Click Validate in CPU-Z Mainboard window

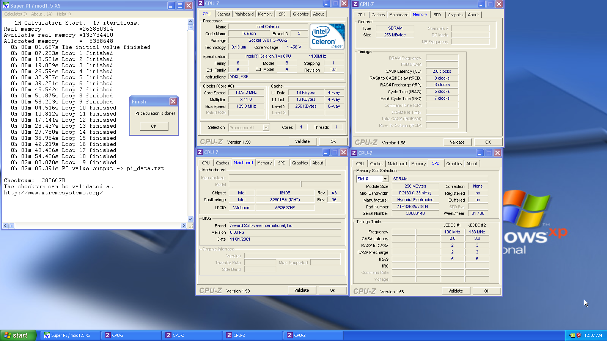302,290
